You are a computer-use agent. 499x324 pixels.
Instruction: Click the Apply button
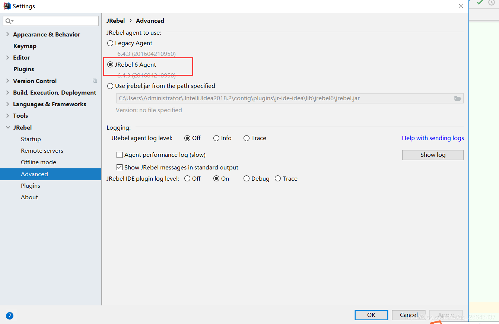[x=446, y=315]
